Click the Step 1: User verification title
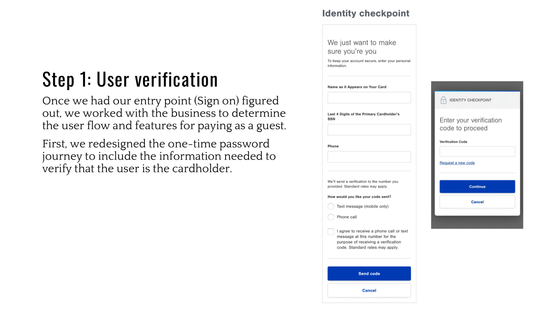Viewport: 552px width, 310px height. click(130, 80)
